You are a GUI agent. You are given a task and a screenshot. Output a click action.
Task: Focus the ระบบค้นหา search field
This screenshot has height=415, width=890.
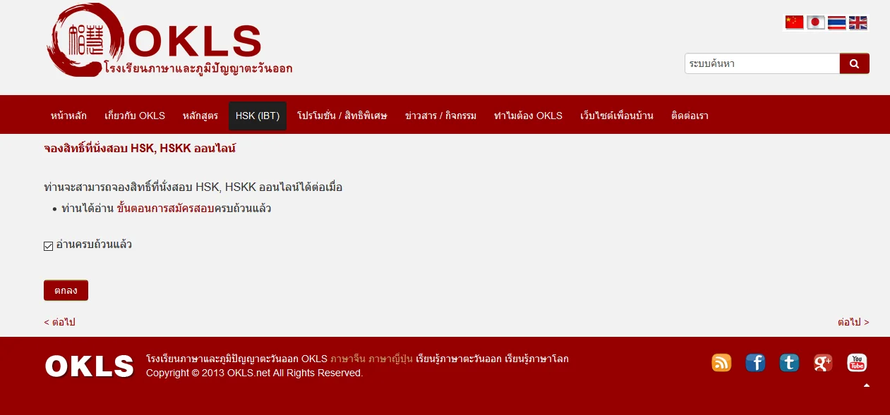click(762, 63)
